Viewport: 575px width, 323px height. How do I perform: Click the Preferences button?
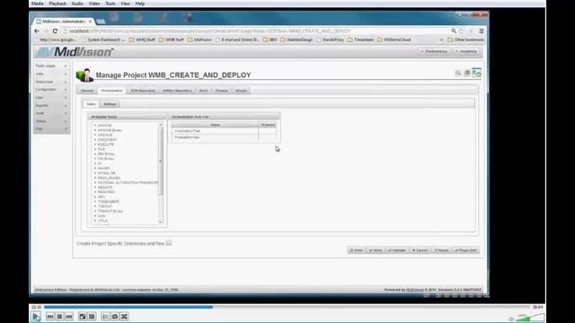point(434,52)
